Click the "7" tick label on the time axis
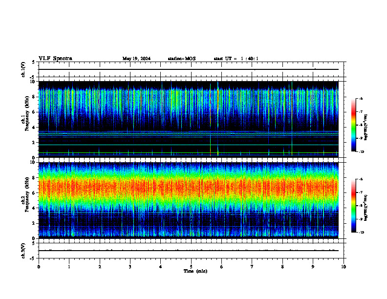Screen dimensions: 387x299 tap(252, 267)
